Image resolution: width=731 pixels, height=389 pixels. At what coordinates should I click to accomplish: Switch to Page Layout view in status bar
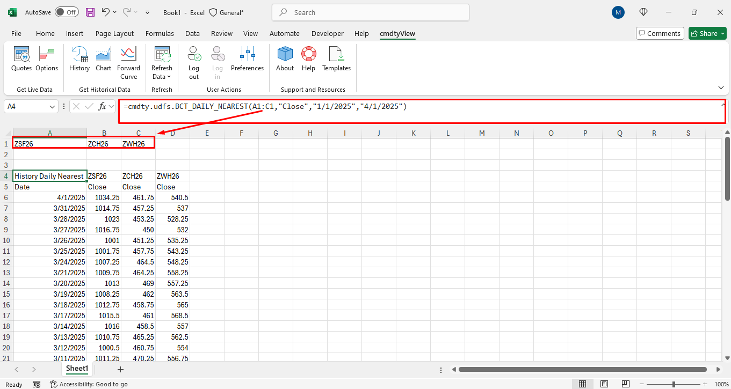click(x=604, y=384)
